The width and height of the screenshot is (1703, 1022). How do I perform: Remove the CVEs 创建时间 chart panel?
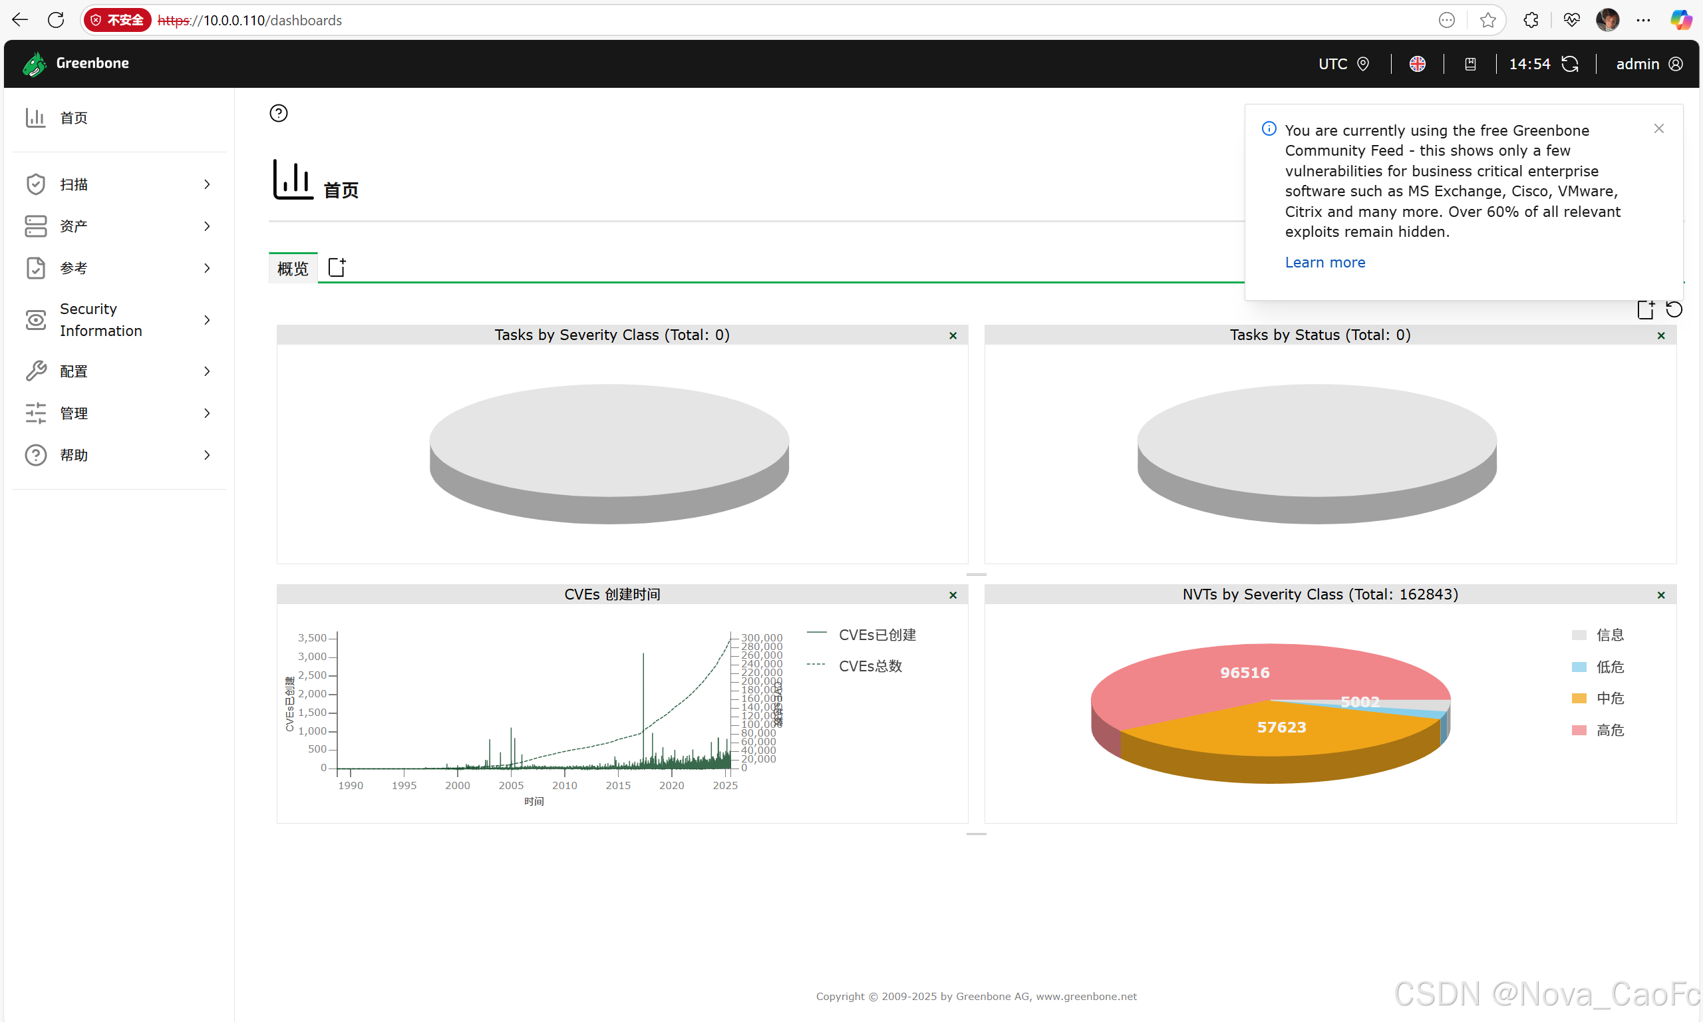[x=953, y=595]
